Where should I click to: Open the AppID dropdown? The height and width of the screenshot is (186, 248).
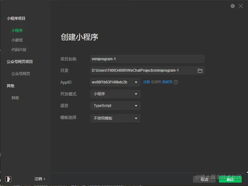[115, 82]
